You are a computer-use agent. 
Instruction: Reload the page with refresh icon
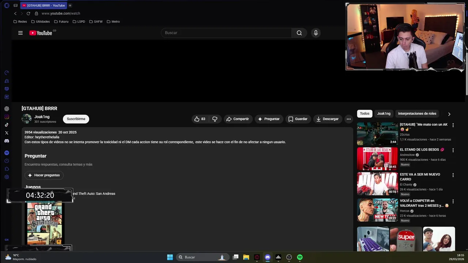pyautogui.click(x=28, y=14)
